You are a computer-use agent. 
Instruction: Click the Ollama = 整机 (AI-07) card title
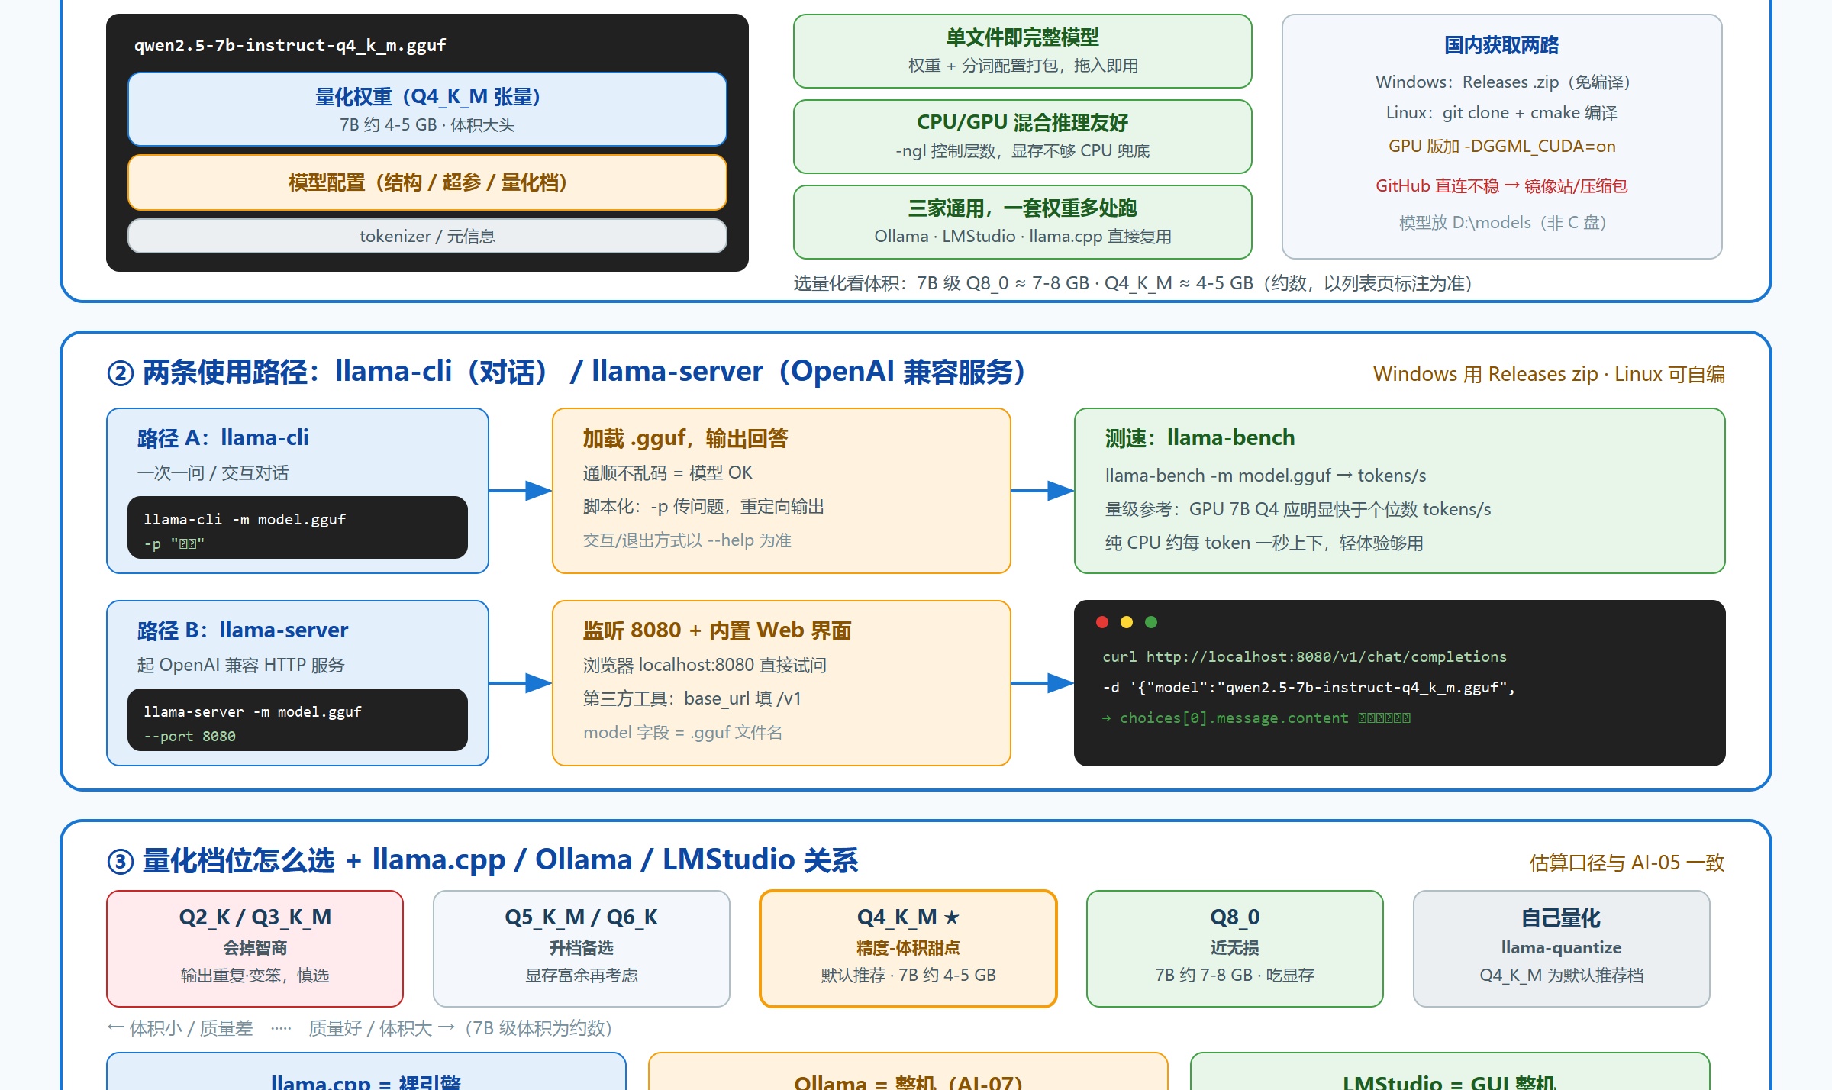coord(908,1081)
